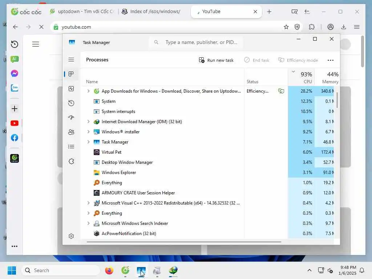372x279 pixels.
Task: Sort by CPU column header
Action: click(302, 77)
